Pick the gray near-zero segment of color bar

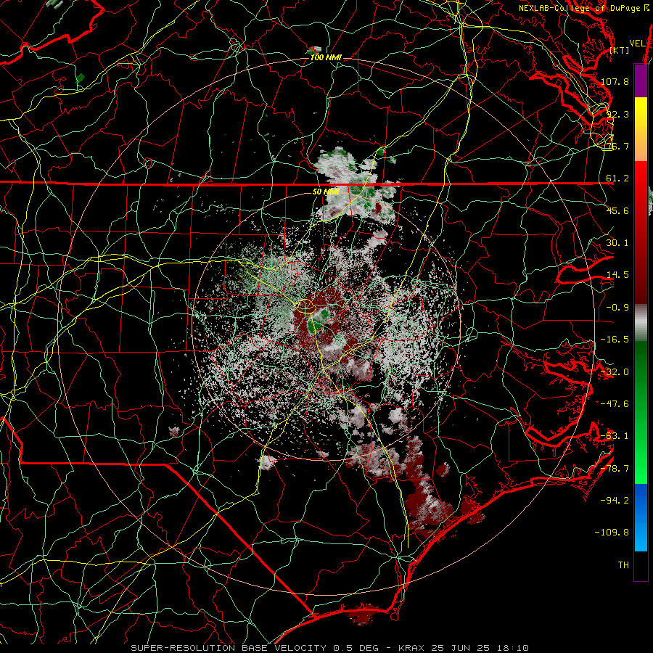pos(641,323)
